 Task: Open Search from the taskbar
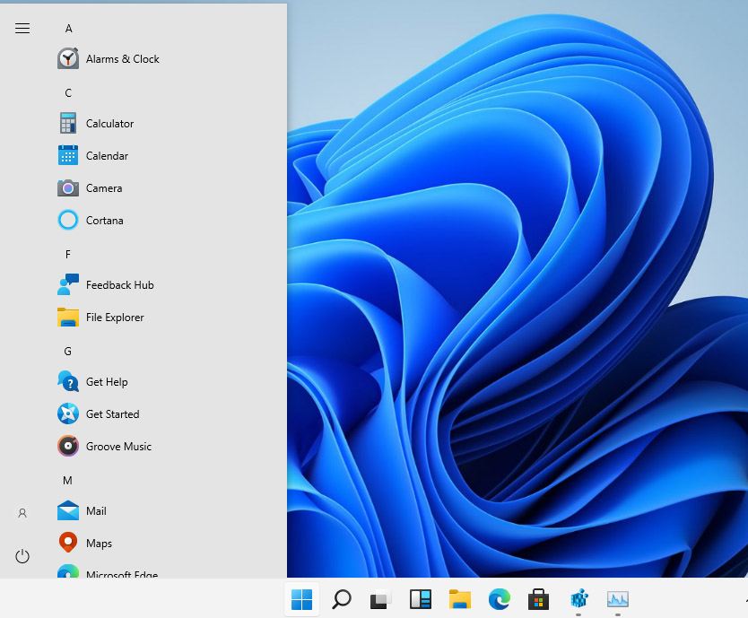(342, 599)
